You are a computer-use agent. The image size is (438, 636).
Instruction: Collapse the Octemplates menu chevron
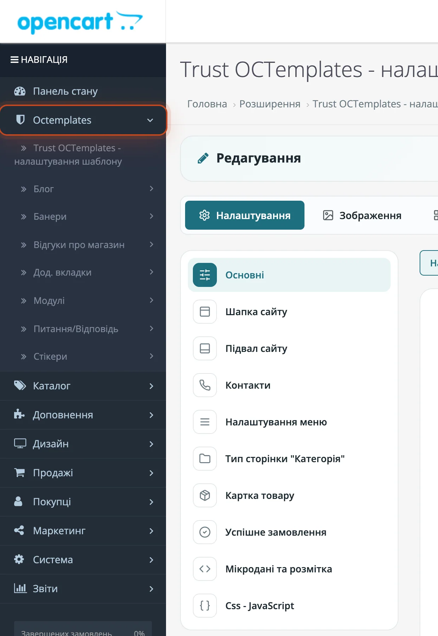150,120
